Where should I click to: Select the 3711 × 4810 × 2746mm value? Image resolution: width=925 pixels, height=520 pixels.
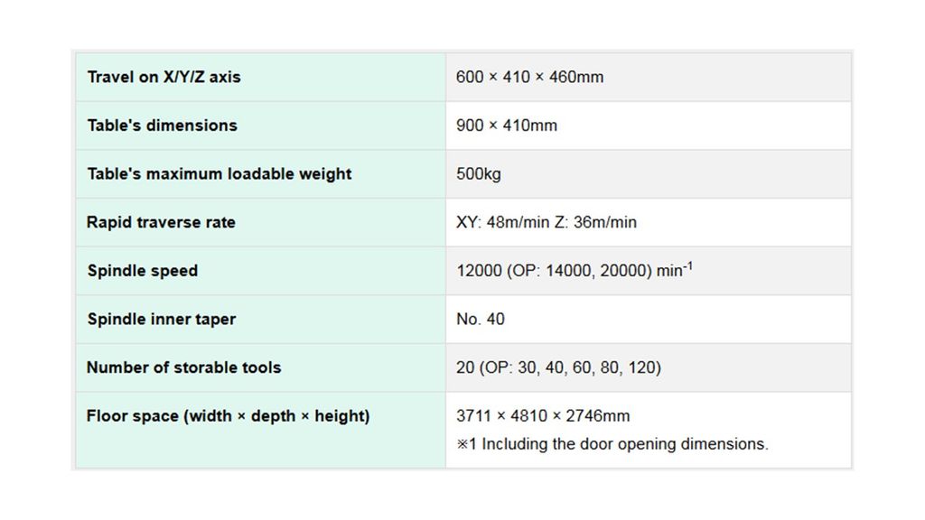pos(543,416)
